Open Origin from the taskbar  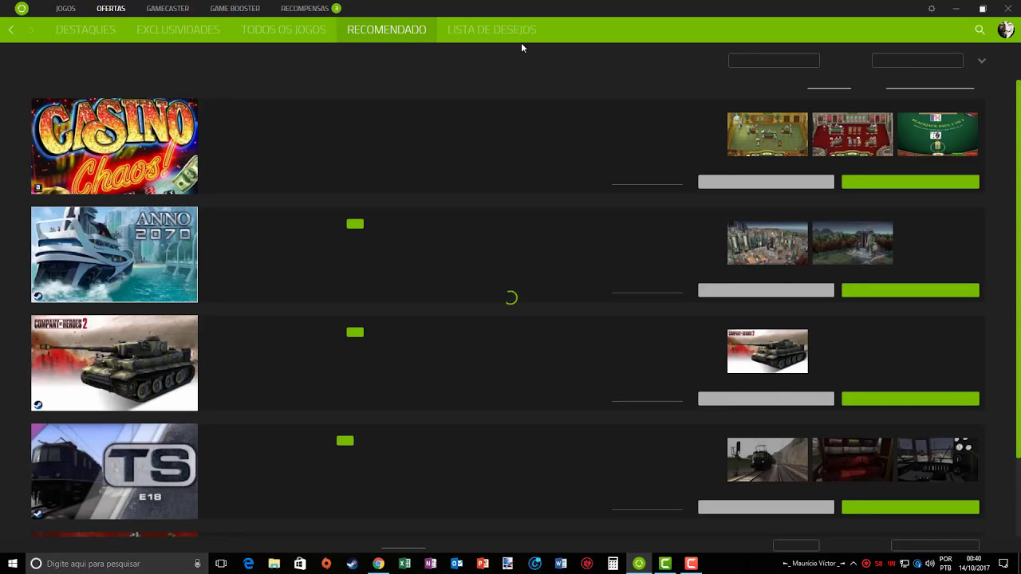point(326,564)
